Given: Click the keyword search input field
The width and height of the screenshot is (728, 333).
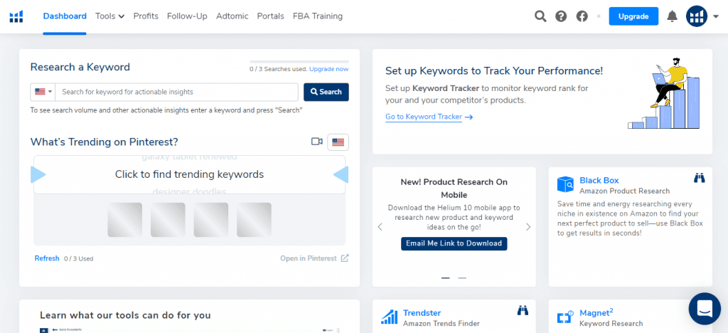Looking at the screenshot, I should [x=176, y=92].
